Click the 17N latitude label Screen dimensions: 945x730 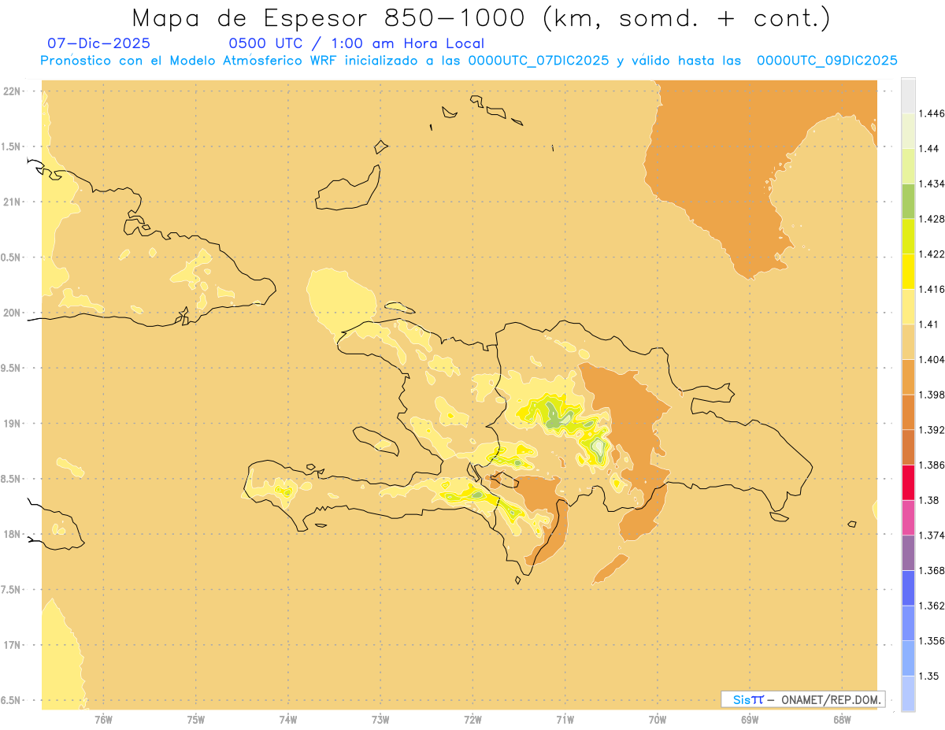(13, 645)
